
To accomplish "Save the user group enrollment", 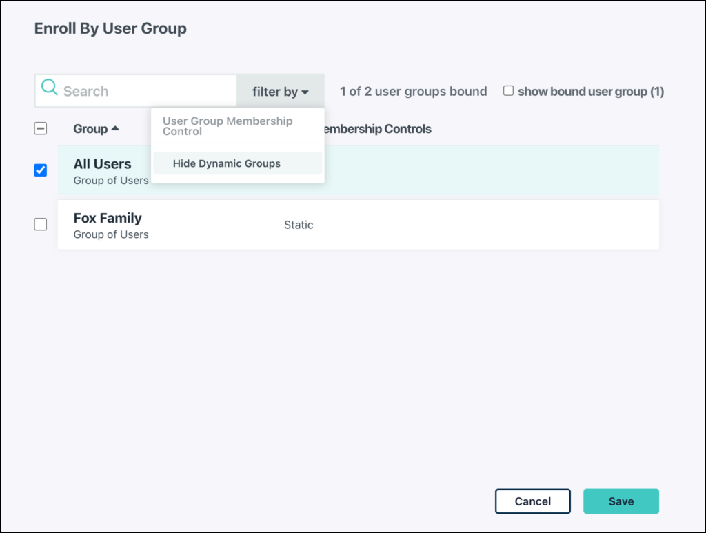I will [621, 501].
